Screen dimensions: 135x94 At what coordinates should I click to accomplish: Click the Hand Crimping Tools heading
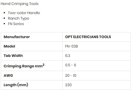[x=20, y=4]
